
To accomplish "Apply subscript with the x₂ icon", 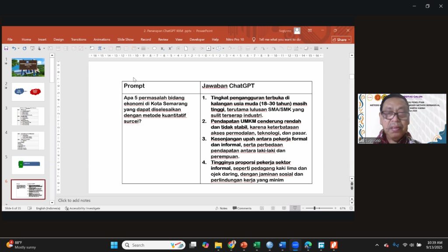I will [162, 48].
